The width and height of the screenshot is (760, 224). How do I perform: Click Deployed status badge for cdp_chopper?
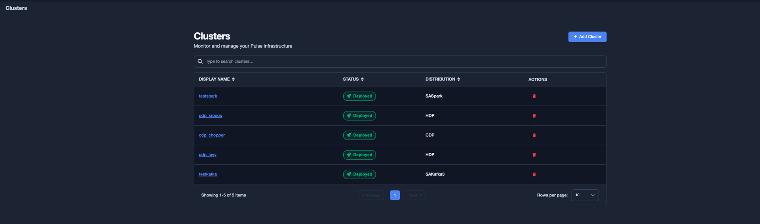[x=359, y=135]
